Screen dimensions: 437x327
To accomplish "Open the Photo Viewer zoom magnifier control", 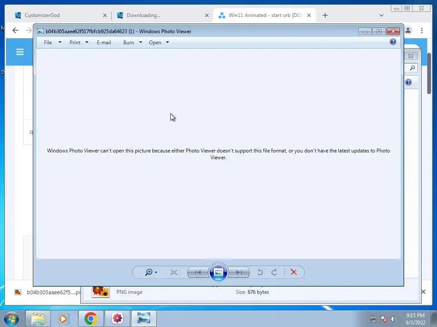I will coord(149,272).
